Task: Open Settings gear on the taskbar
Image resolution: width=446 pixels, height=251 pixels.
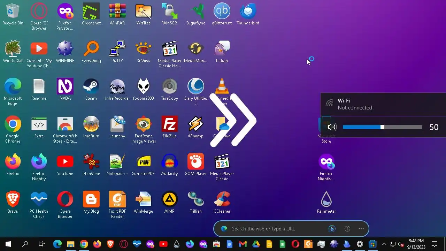Action: [360, 244]
